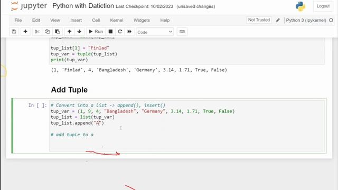Cut selected cells with scissors icon
This screenshot has height=190, width=338.
[37, 32]
